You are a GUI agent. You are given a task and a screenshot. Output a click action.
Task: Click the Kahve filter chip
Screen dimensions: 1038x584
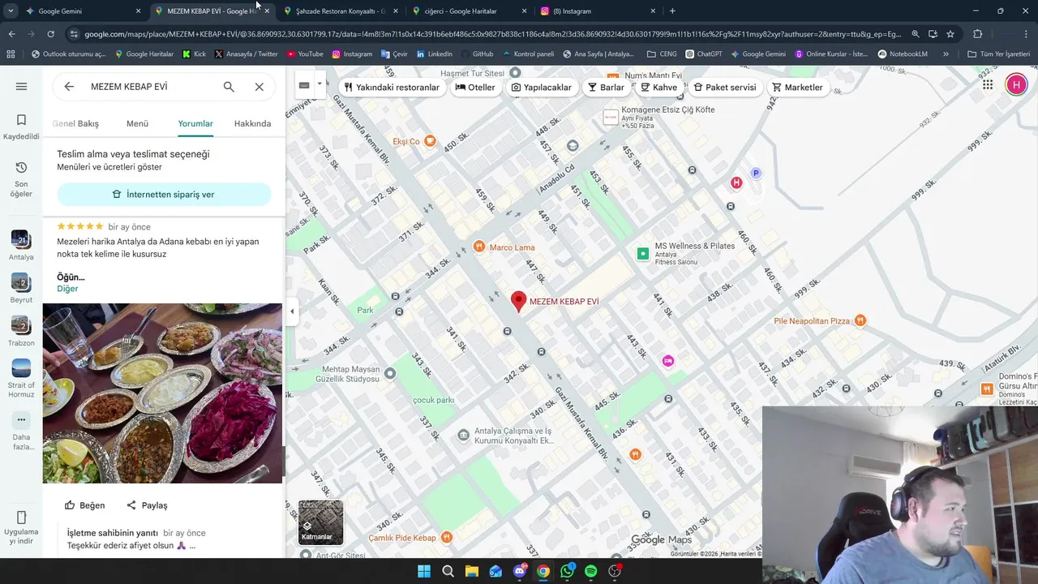pyautogui.click(x=659, y=88)
